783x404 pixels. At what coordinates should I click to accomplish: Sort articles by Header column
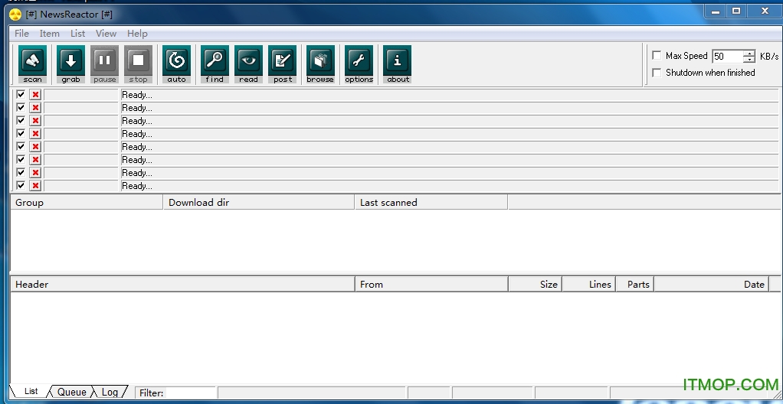[182, 285]
